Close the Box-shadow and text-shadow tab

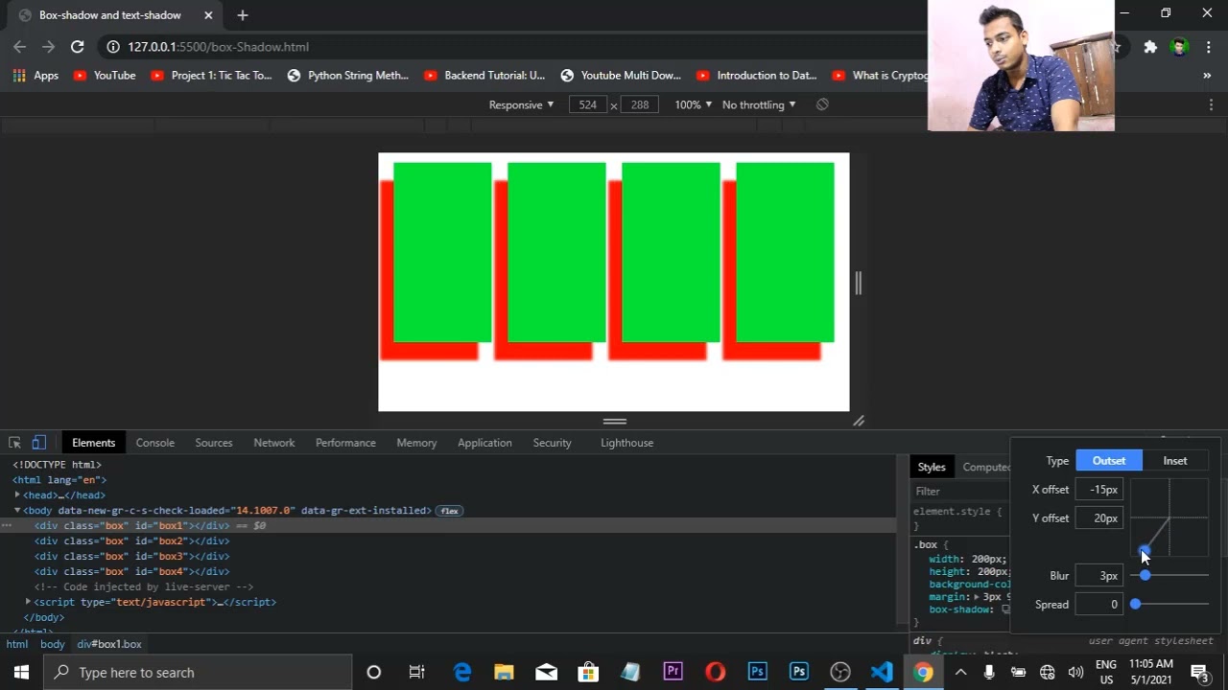point(208,15)
